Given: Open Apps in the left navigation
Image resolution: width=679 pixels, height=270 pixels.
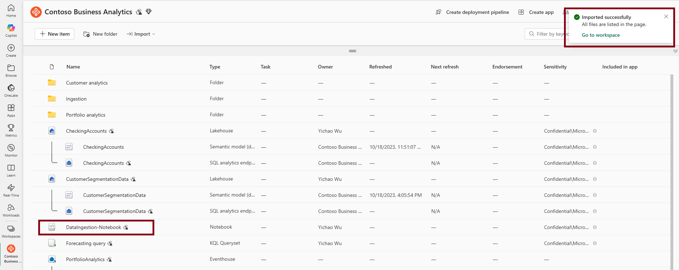Looking at the screenshot, I should (11, 110).
